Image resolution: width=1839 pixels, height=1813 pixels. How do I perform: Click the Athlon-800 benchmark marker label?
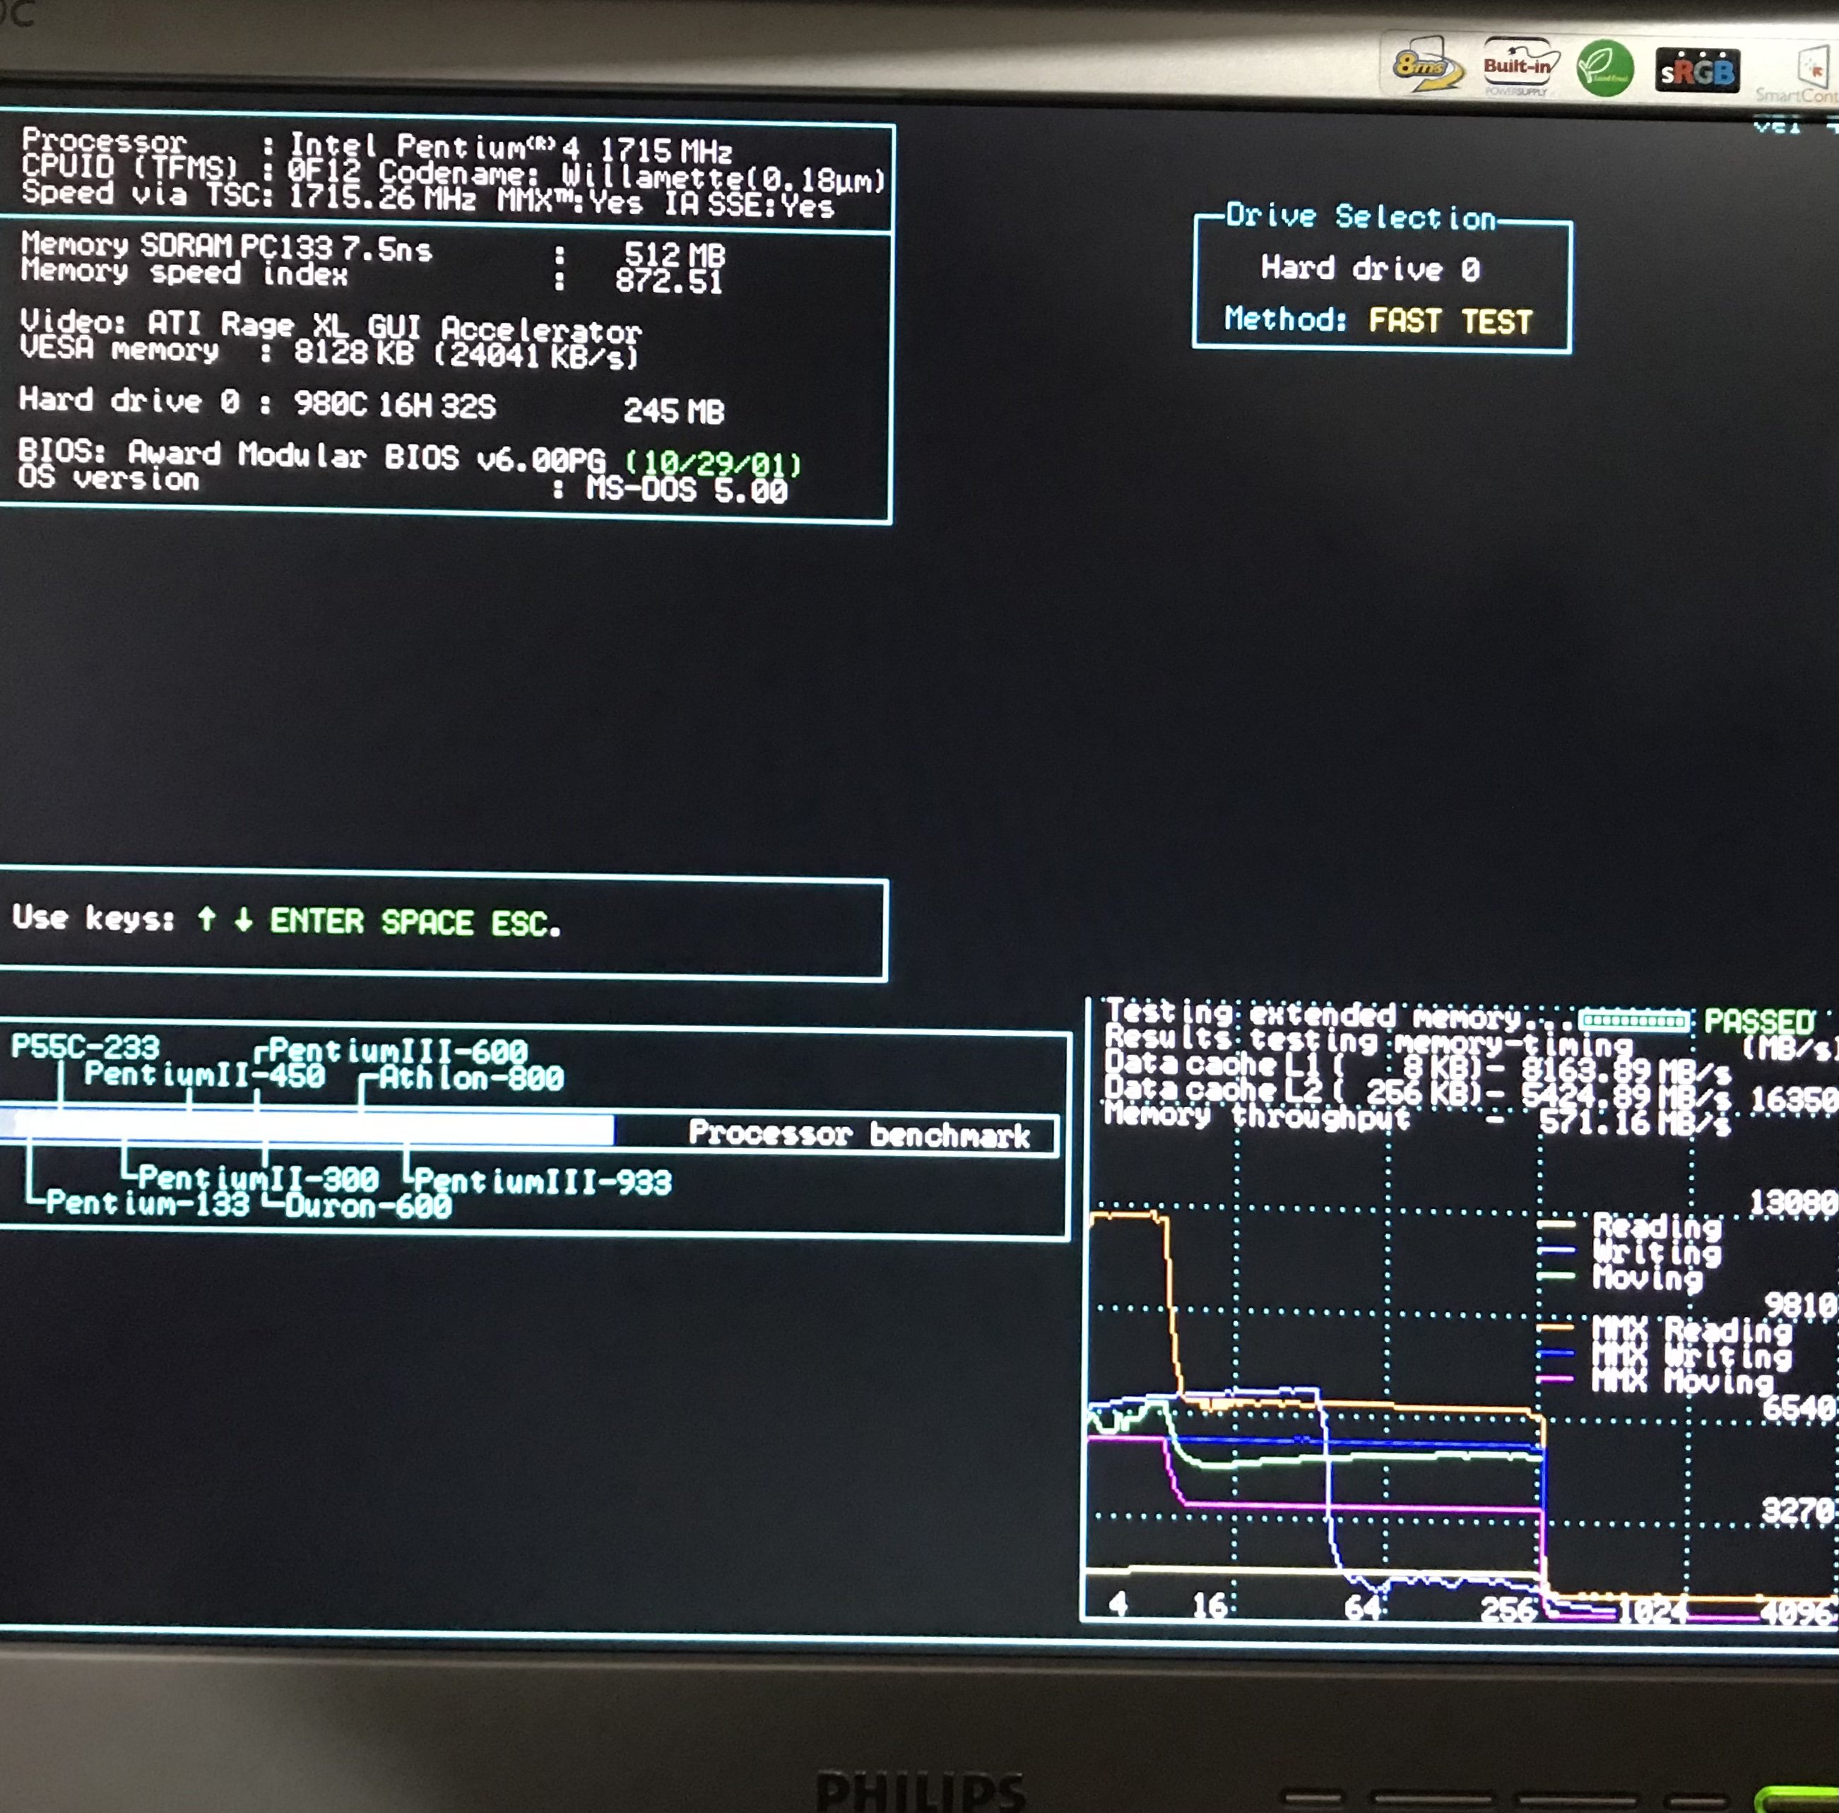coord(471,1078)
